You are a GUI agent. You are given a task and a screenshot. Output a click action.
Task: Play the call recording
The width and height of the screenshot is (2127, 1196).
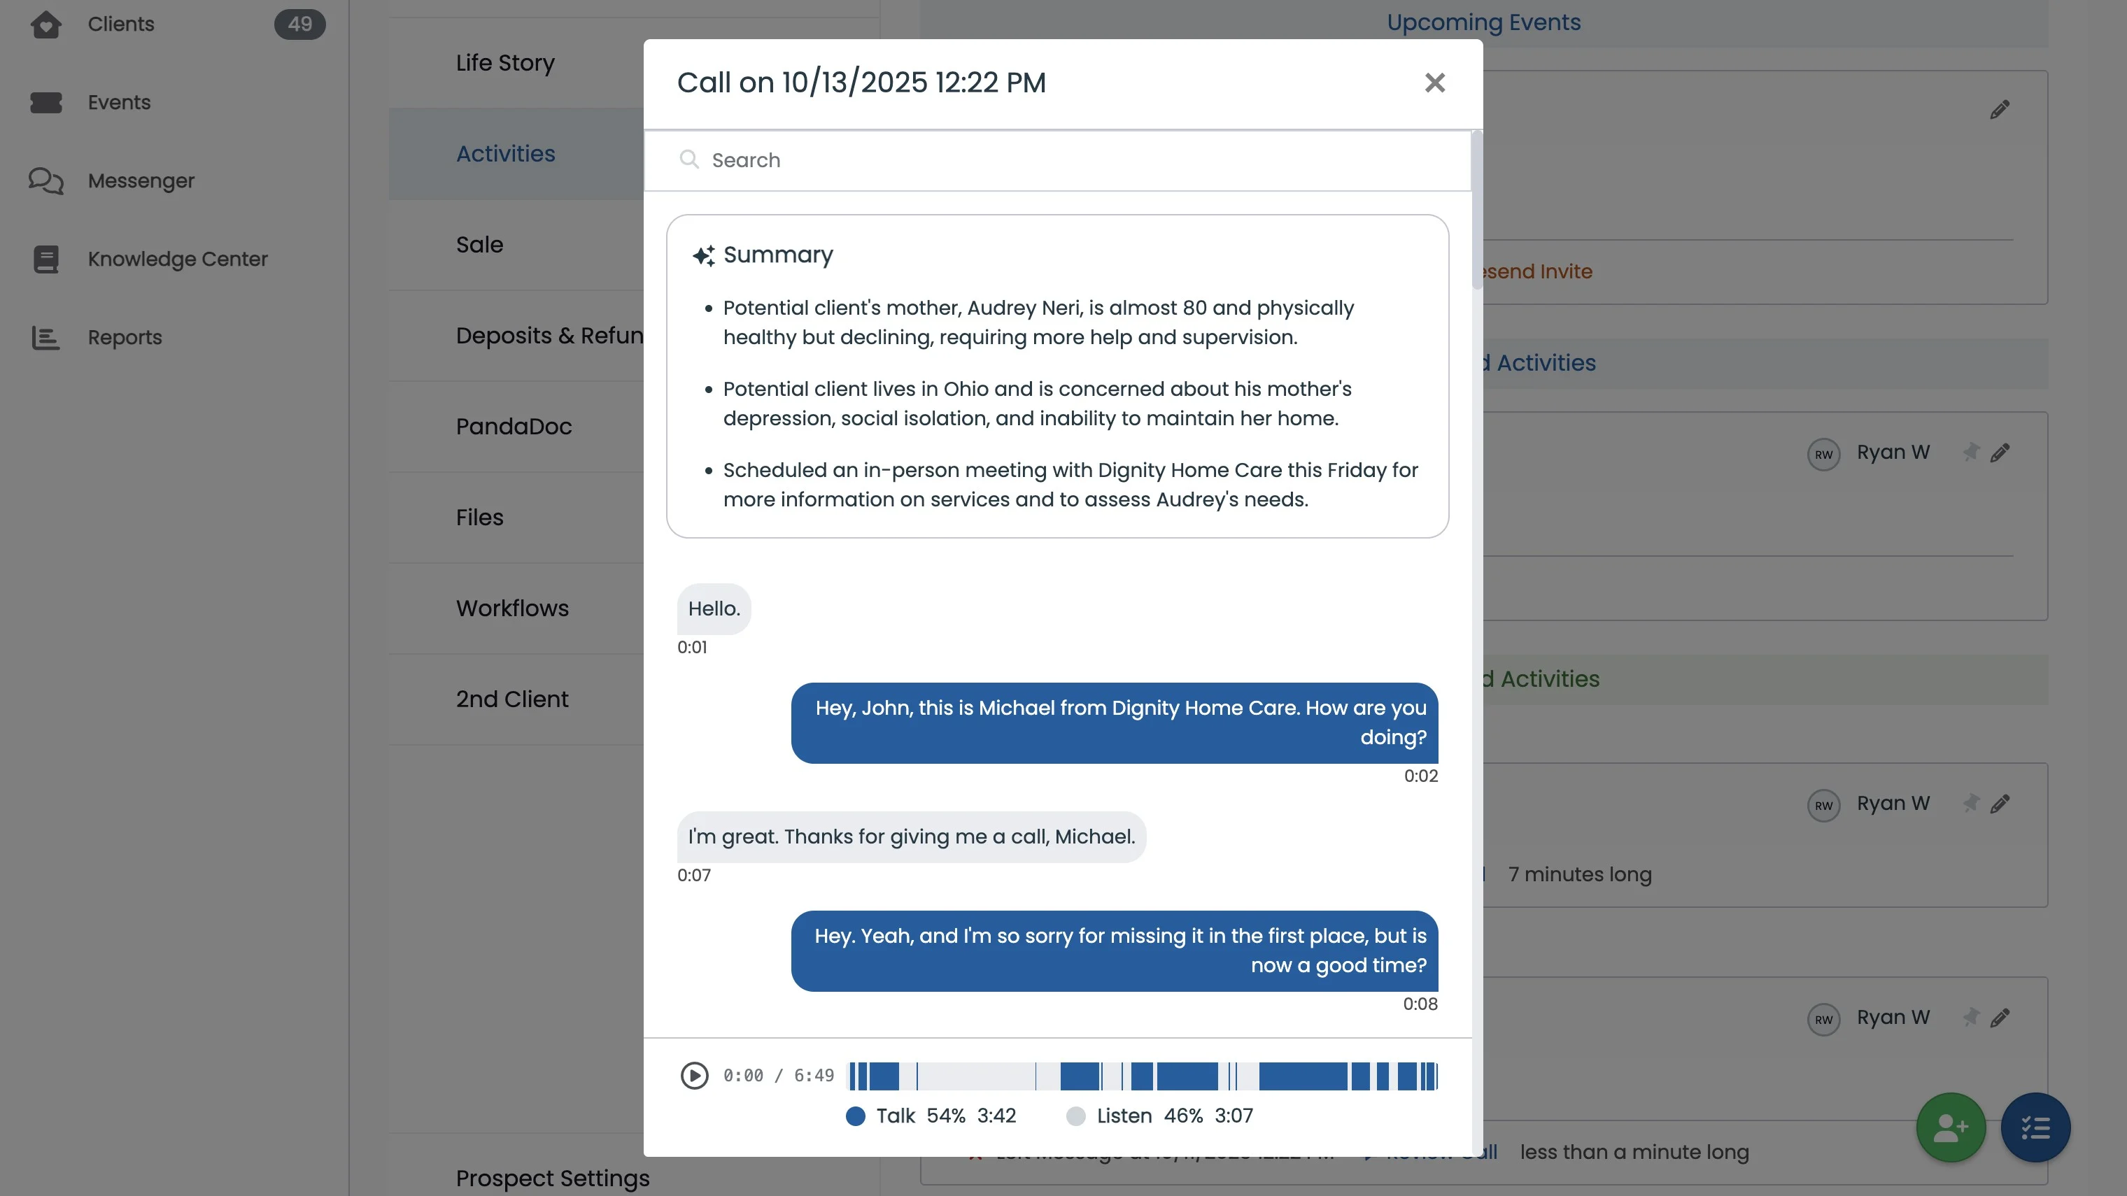[x=693, y=1076]
